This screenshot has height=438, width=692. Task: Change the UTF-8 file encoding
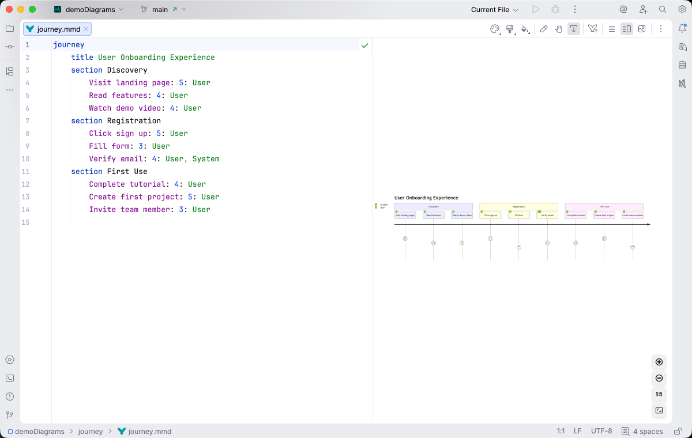(601, 431)
